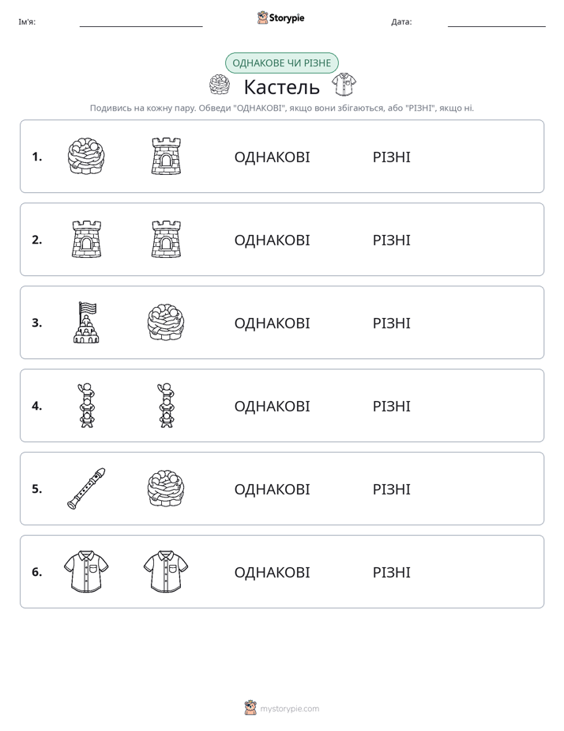Viewport: 564px width, 731px height.
Task: Click the flag monument icon in row 3
Action: pos(87,323)
